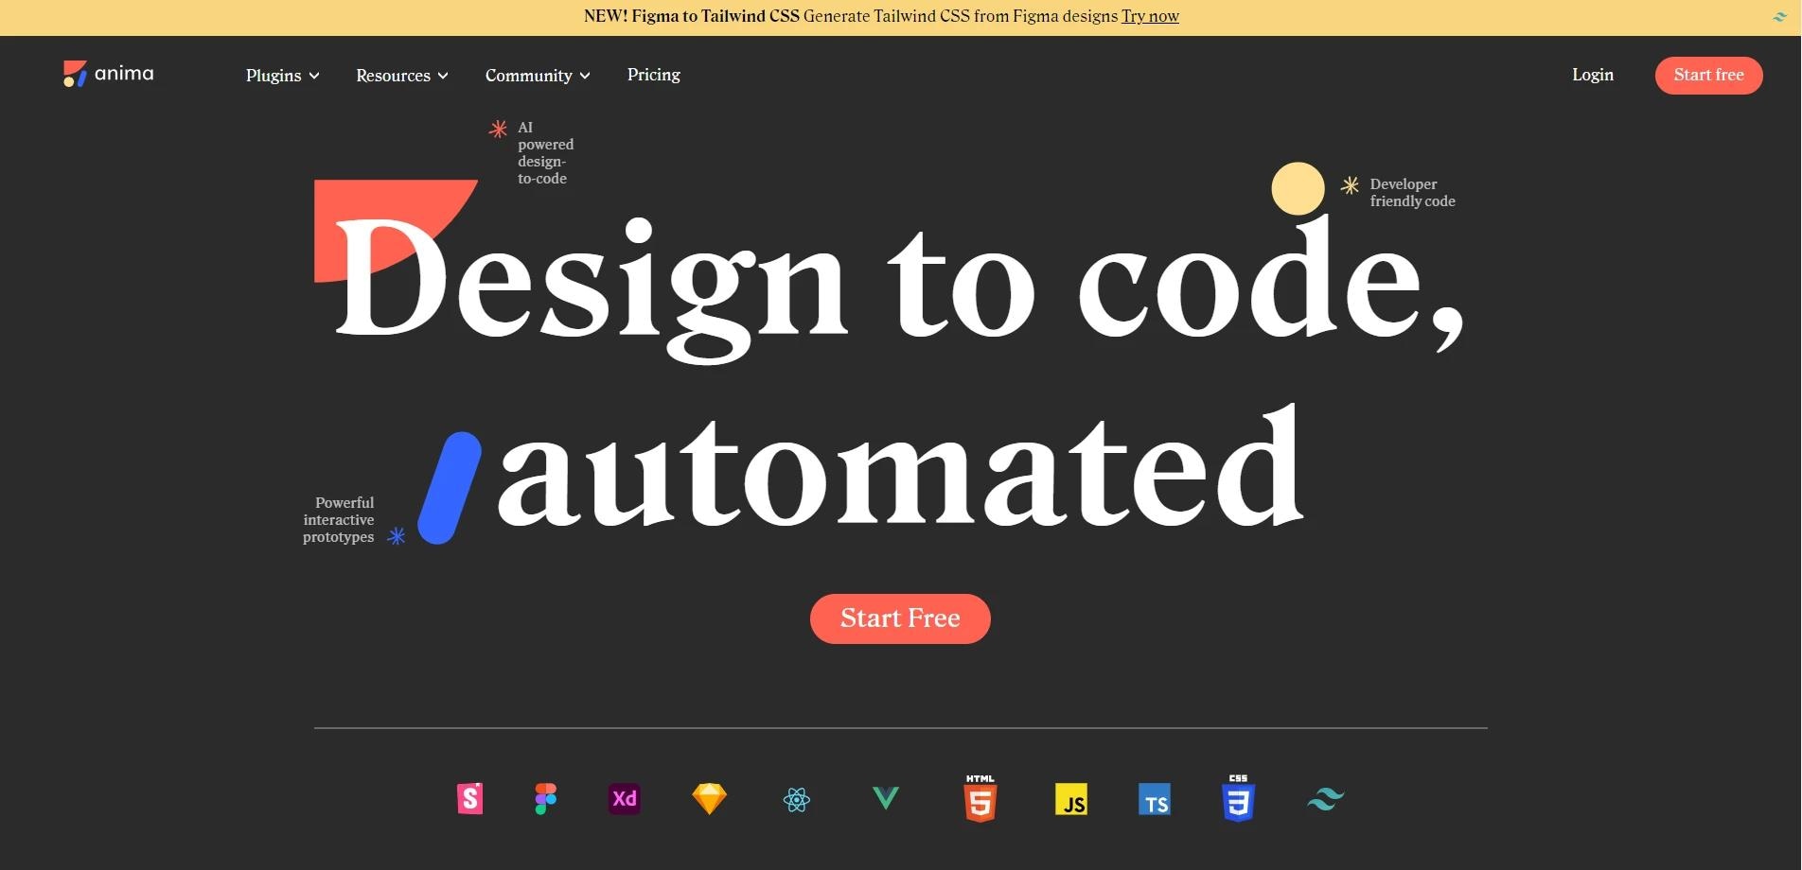
Task: Click the blue TS icon
Action: coord(1155,799)
